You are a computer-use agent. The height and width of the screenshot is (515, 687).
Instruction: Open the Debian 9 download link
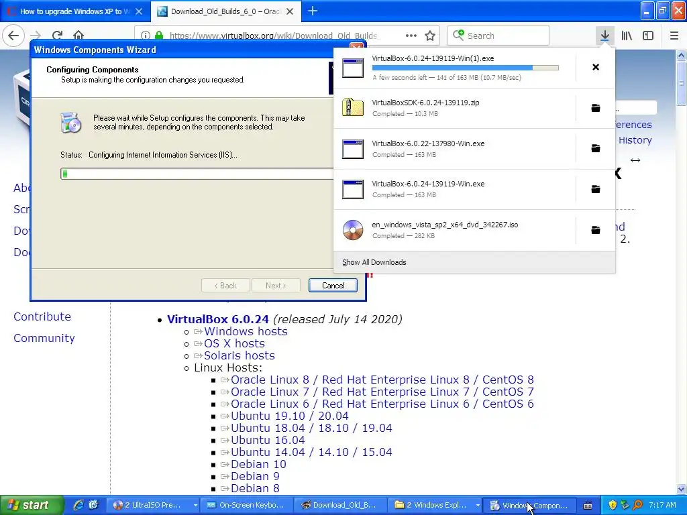(255, 476)
